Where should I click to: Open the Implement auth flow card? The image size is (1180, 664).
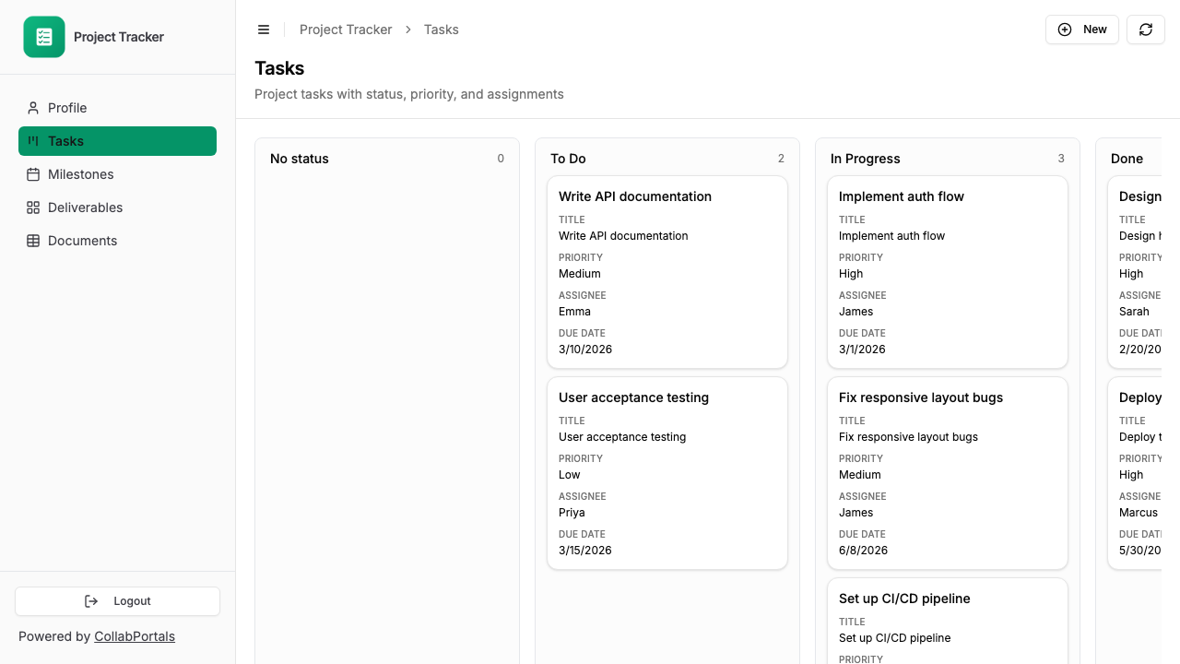948,272
